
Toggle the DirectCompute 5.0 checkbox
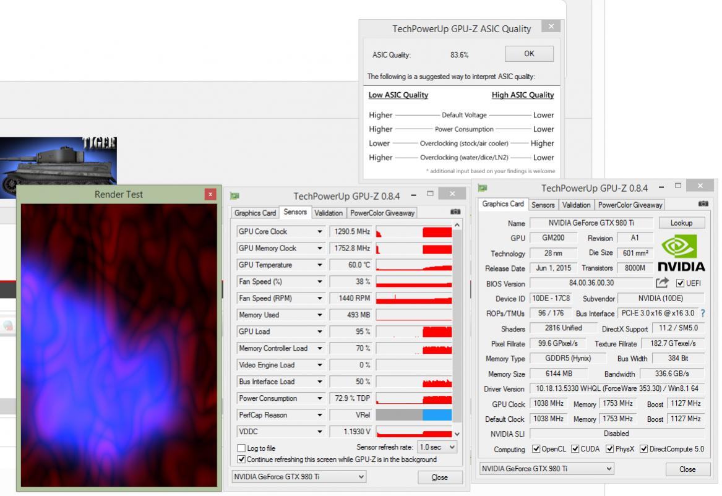[x=643, y=448]
